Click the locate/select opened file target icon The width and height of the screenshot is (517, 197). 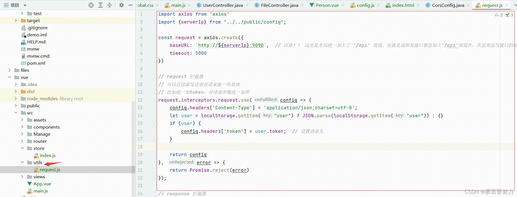click(91, 5)
